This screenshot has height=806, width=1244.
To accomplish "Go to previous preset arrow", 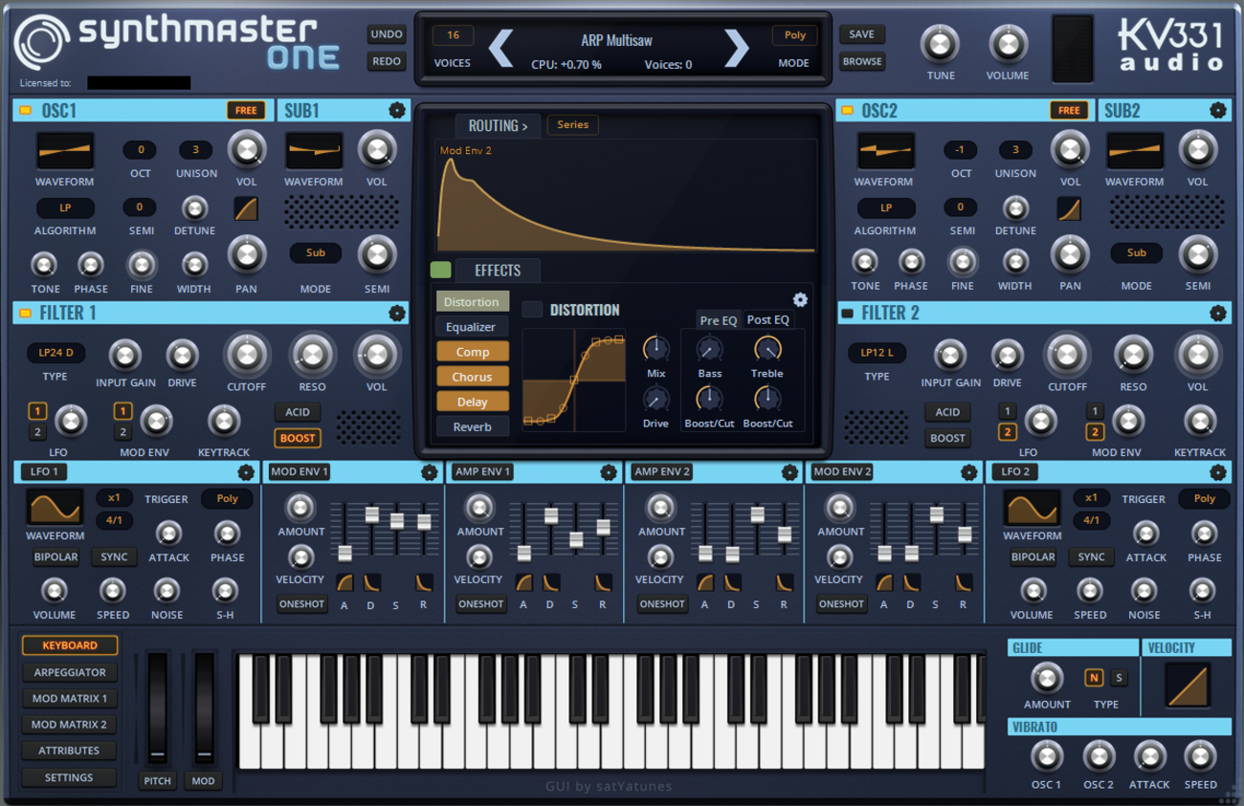I will click(x=501, y=48).
